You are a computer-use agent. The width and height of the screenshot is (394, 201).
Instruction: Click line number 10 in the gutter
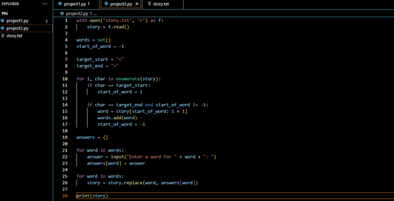66,79
